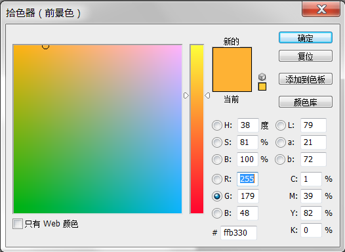Select the RGB blue B radio button
The image size is (345, 252).
tap(217, 213)
